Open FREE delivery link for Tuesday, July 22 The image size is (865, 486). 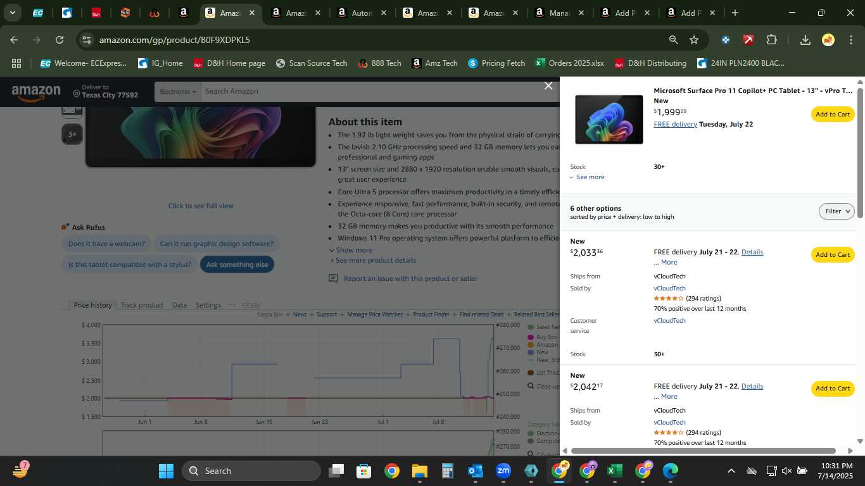click(675, 124)
